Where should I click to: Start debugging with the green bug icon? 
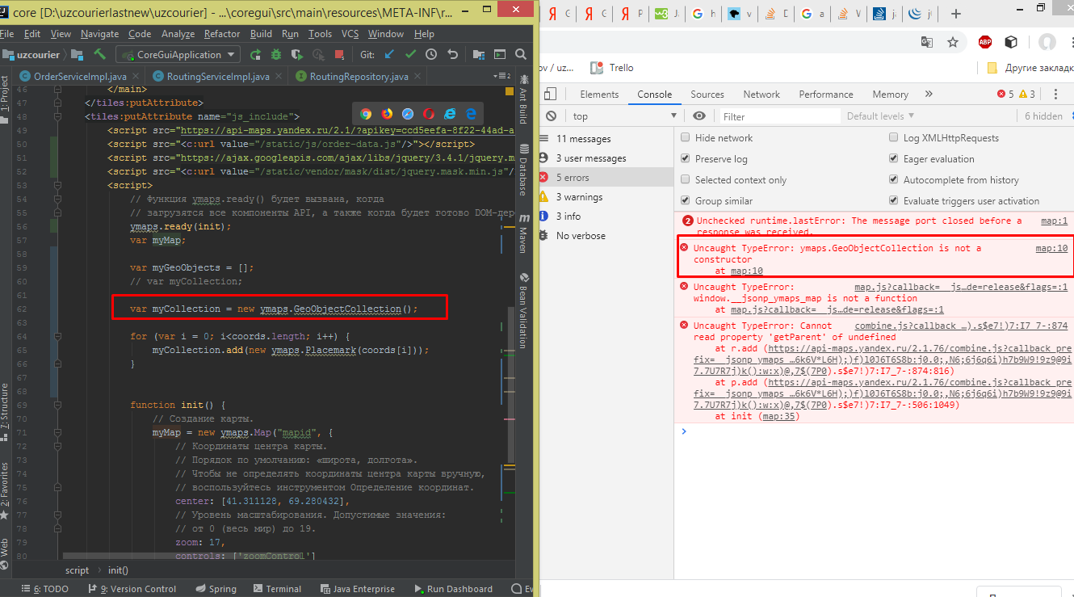point(276,55)
